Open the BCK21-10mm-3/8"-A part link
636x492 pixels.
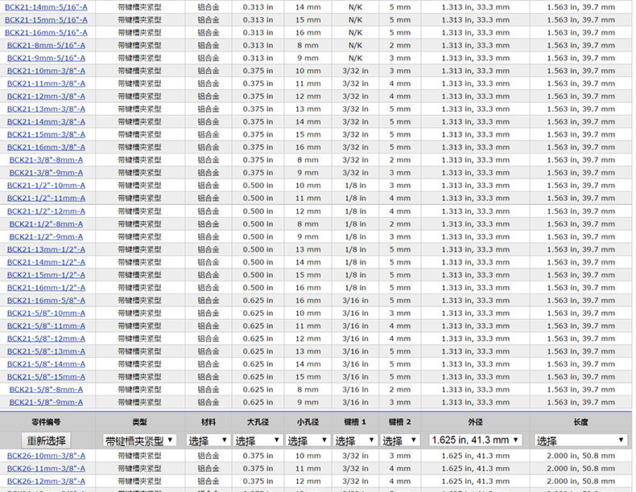click(47, 71)
